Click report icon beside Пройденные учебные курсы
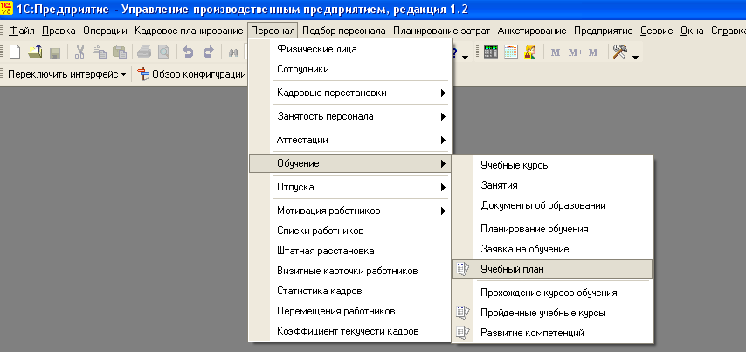Image resolution: width=746 pixels, height=352 pixels. (x=463, y=313)
